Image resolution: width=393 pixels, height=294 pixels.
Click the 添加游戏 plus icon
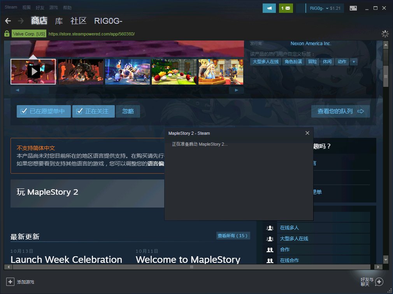10,282
